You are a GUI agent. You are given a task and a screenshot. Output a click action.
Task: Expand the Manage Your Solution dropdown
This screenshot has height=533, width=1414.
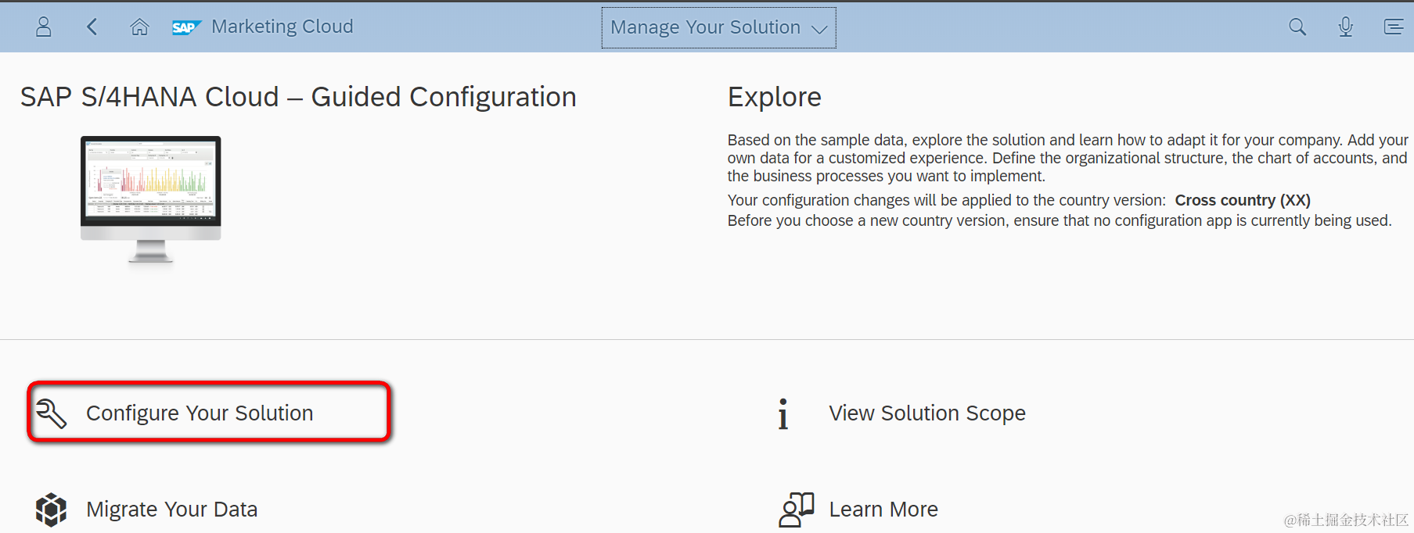coord(718,27)
